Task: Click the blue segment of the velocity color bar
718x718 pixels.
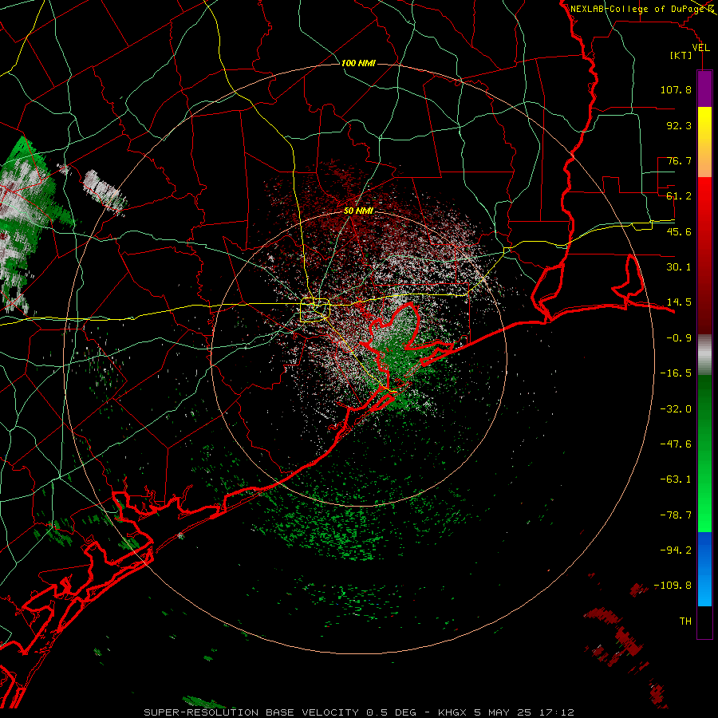Action: coord(704,569)
